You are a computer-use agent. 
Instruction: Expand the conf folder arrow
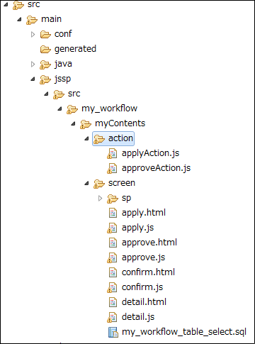coord(33,35)
